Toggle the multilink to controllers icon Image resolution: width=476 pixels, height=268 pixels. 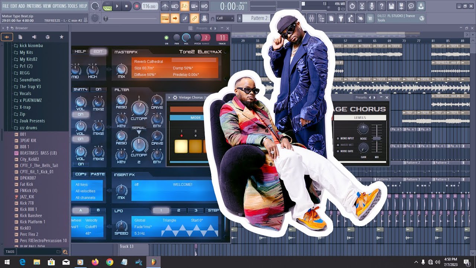pos(204,18)
